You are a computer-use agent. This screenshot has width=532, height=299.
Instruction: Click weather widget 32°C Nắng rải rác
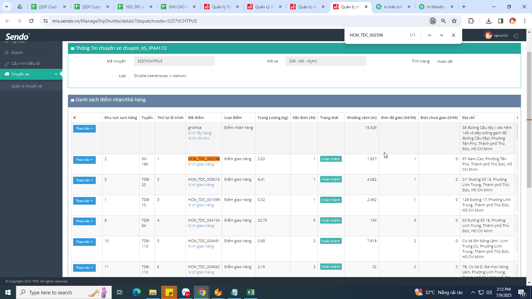[439, 292]
